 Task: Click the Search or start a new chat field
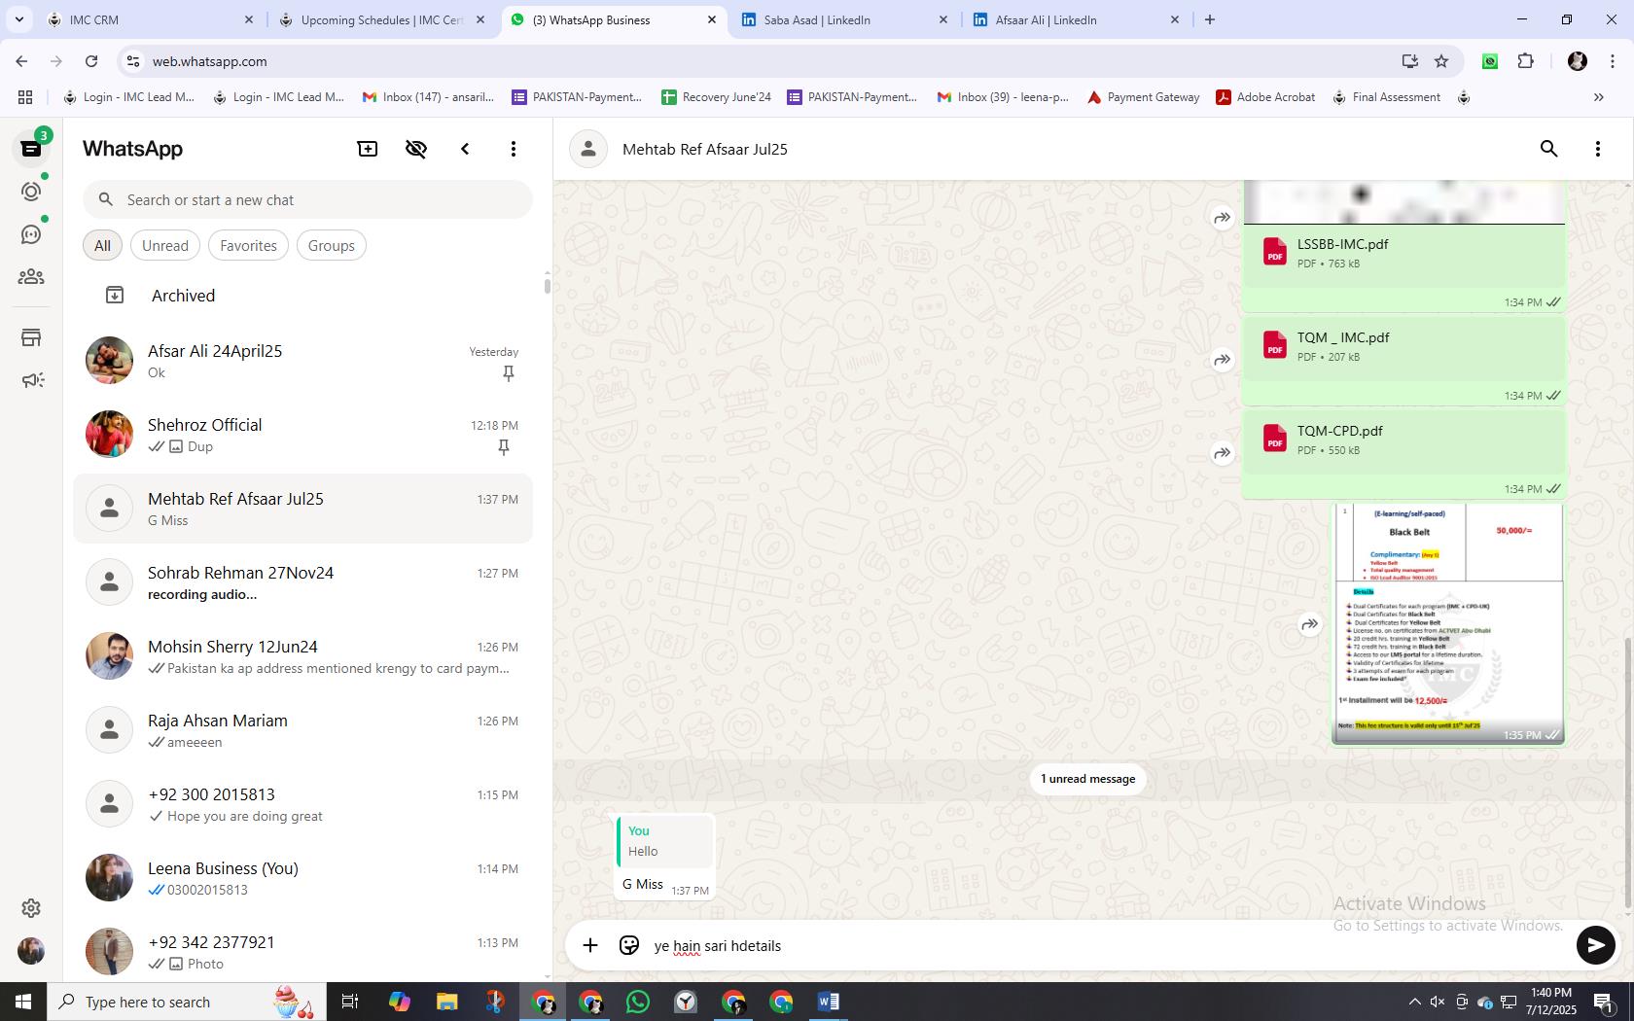click(x=307, y=200)
